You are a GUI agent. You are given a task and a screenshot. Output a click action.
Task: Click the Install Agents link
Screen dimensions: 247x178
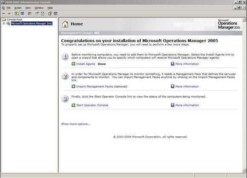click(86, 64)
